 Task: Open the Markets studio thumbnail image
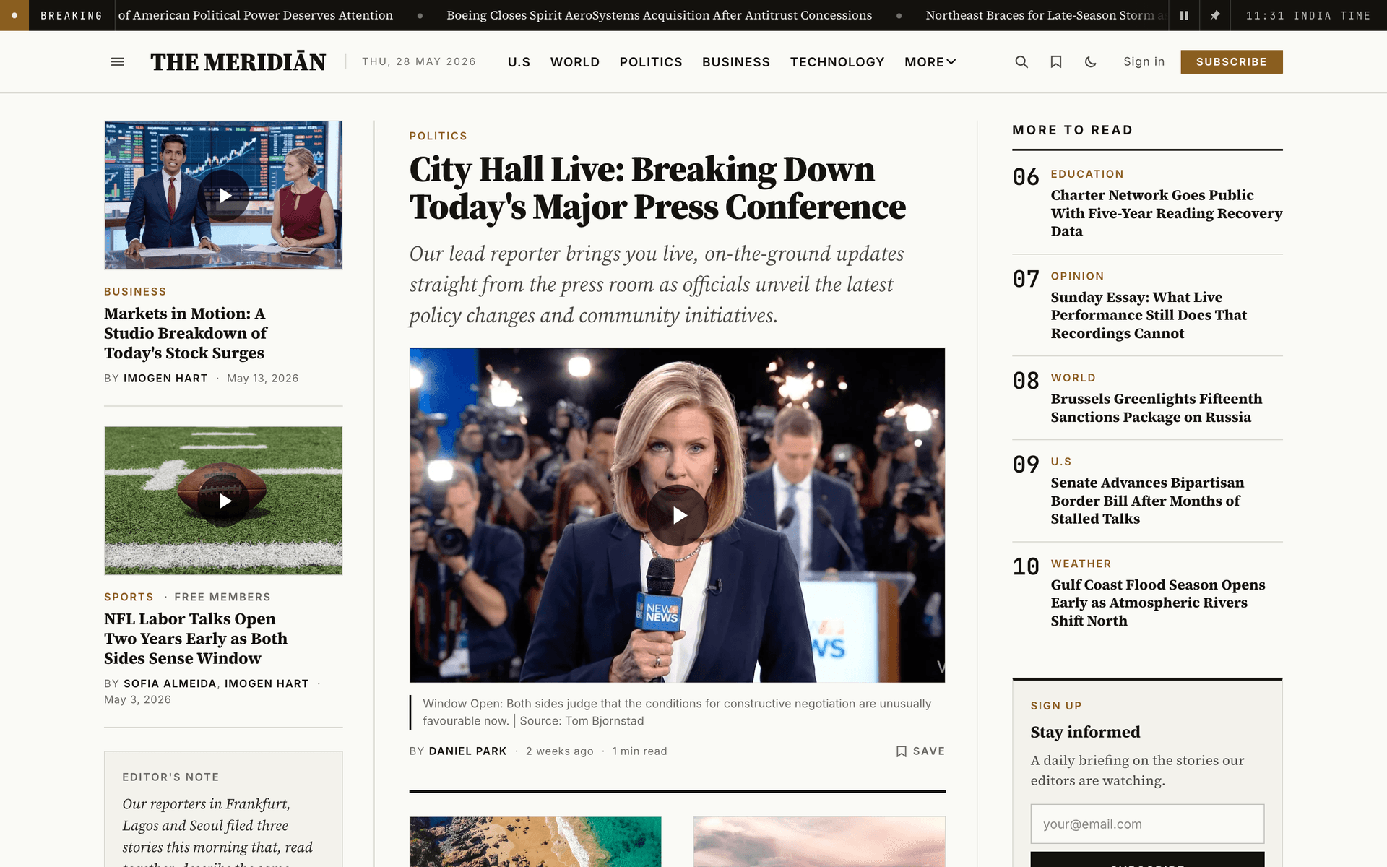coord(223,195)
